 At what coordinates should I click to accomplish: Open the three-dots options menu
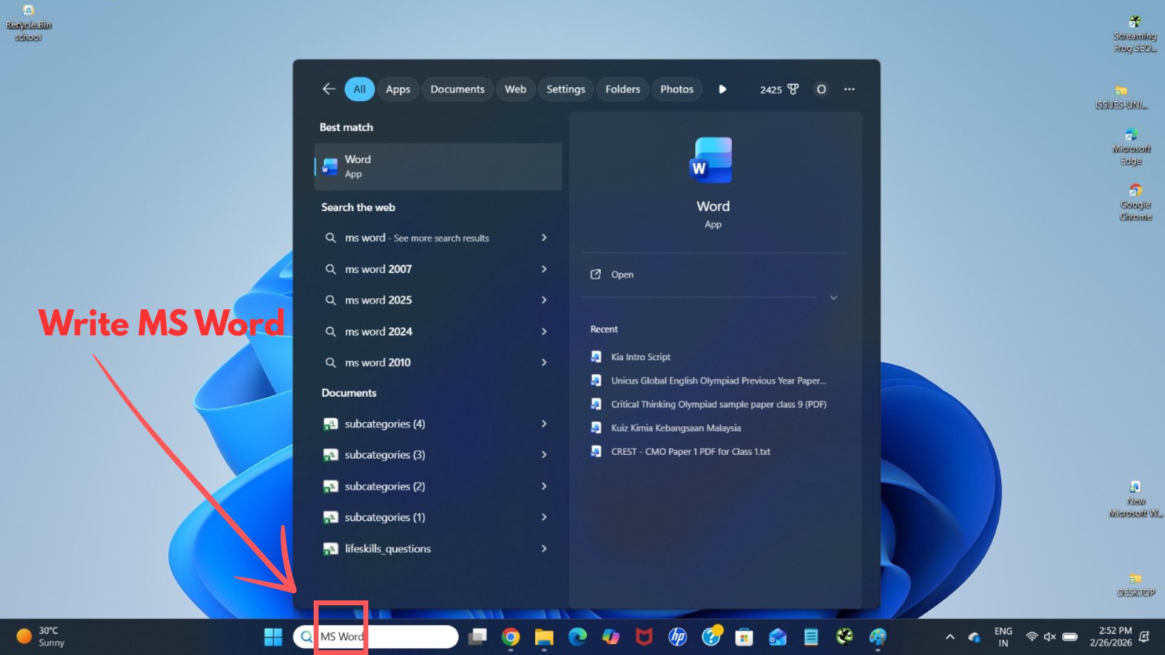[849, 89]
